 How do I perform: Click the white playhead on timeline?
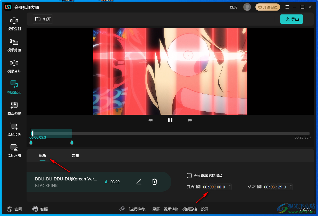tap(33, 134)
